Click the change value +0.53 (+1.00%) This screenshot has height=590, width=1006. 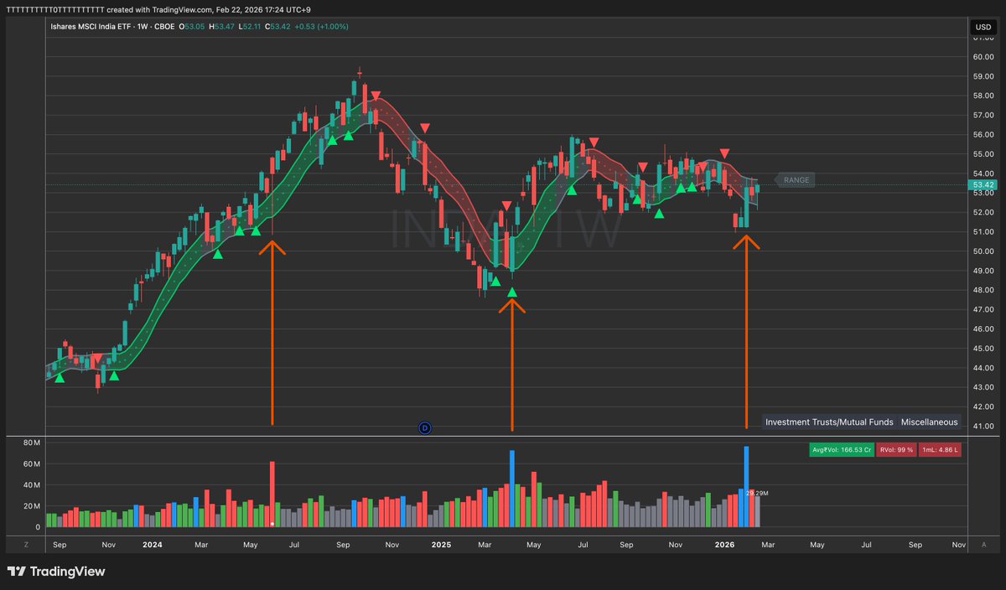point(323,27)
